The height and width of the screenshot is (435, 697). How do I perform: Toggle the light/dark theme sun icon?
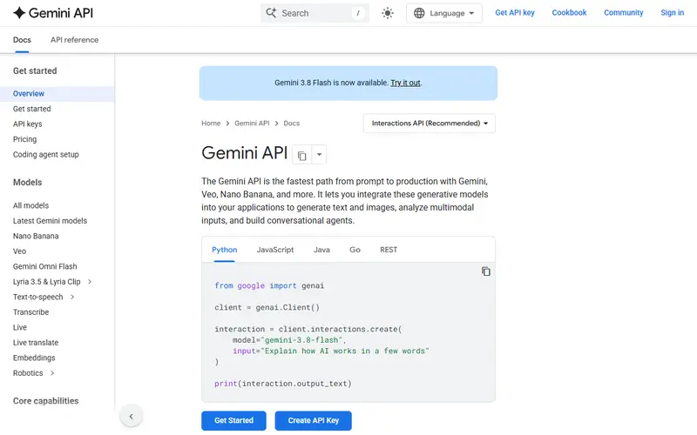(388, 13)
